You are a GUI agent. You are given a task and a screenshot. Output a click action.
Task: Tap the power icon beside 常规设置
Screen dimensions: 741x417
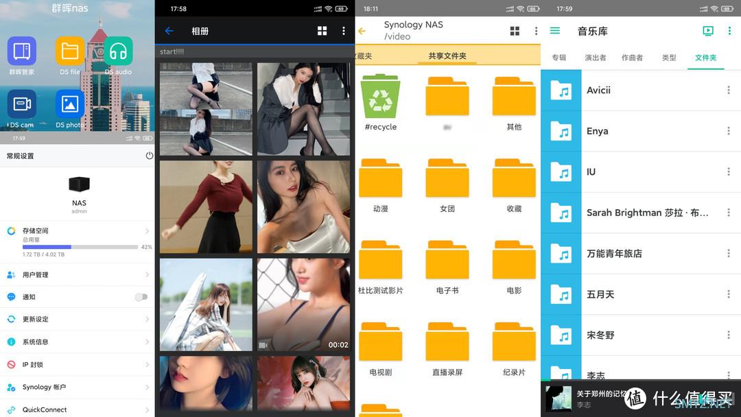150,156
